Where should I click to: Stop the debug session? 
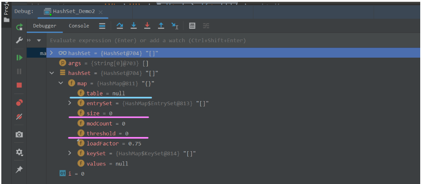tap(19, 85)
